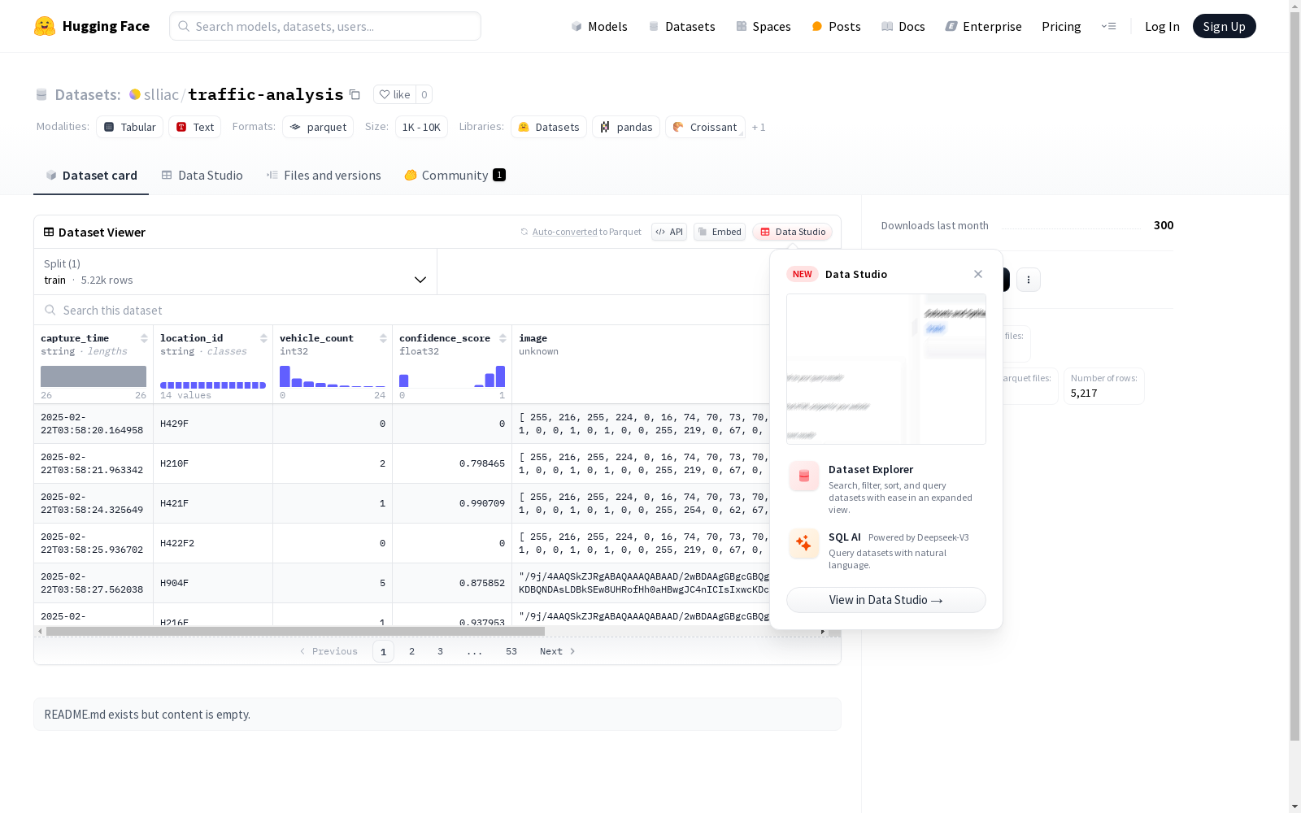Screen dimensions: 1301x813
Task: Click the slliac user avatar
Action: click(135, 94)
